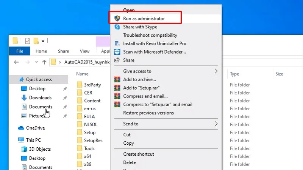Screen dimensions: 303x170
Task: Click the WinRAR icon beside Add to archive
Action: click(117, 79)
